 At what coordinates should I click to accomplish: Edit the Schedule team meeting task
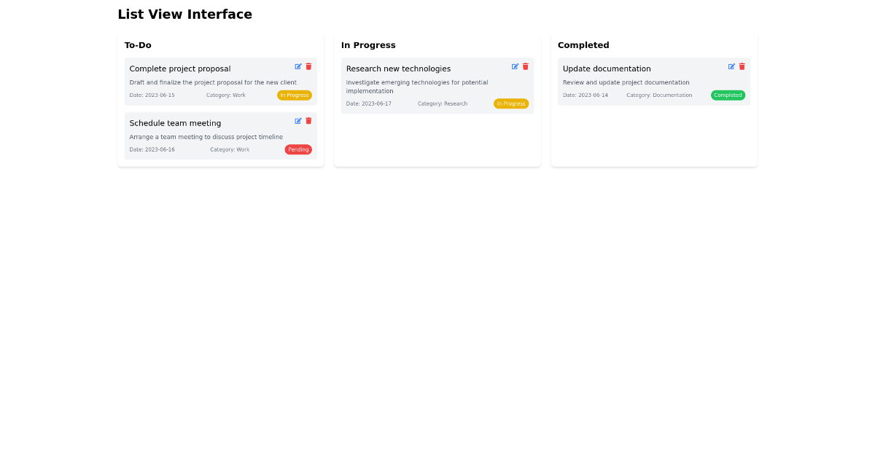click(x=298, y=121)
